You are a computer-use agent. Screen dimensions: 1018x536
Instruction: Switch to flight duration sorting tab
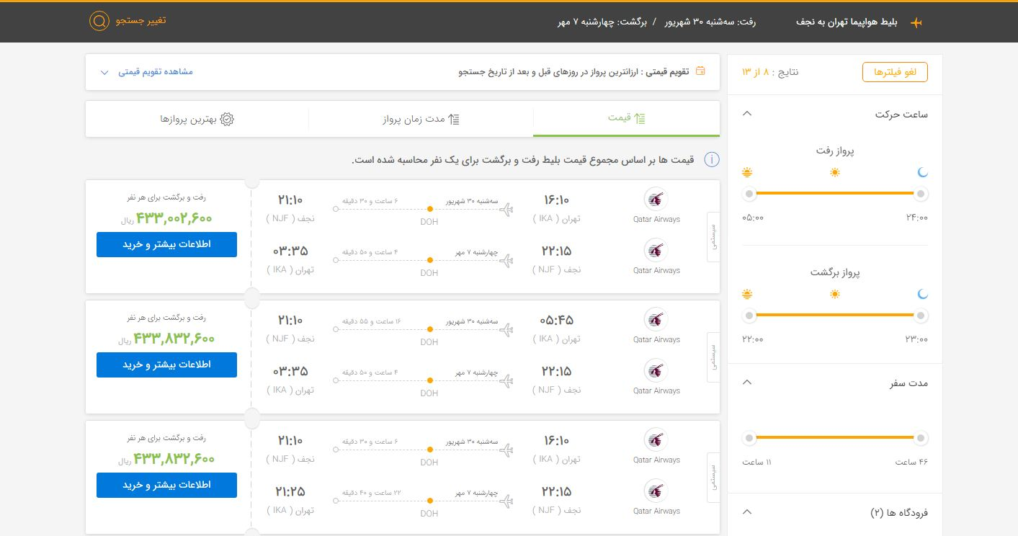pos(421,119)
